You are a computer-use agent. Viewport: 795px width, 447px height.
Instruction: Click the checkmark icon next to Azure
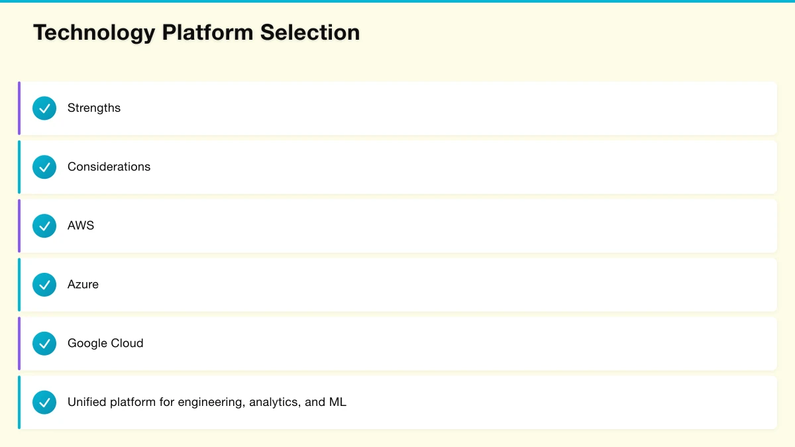pos(44,285)
